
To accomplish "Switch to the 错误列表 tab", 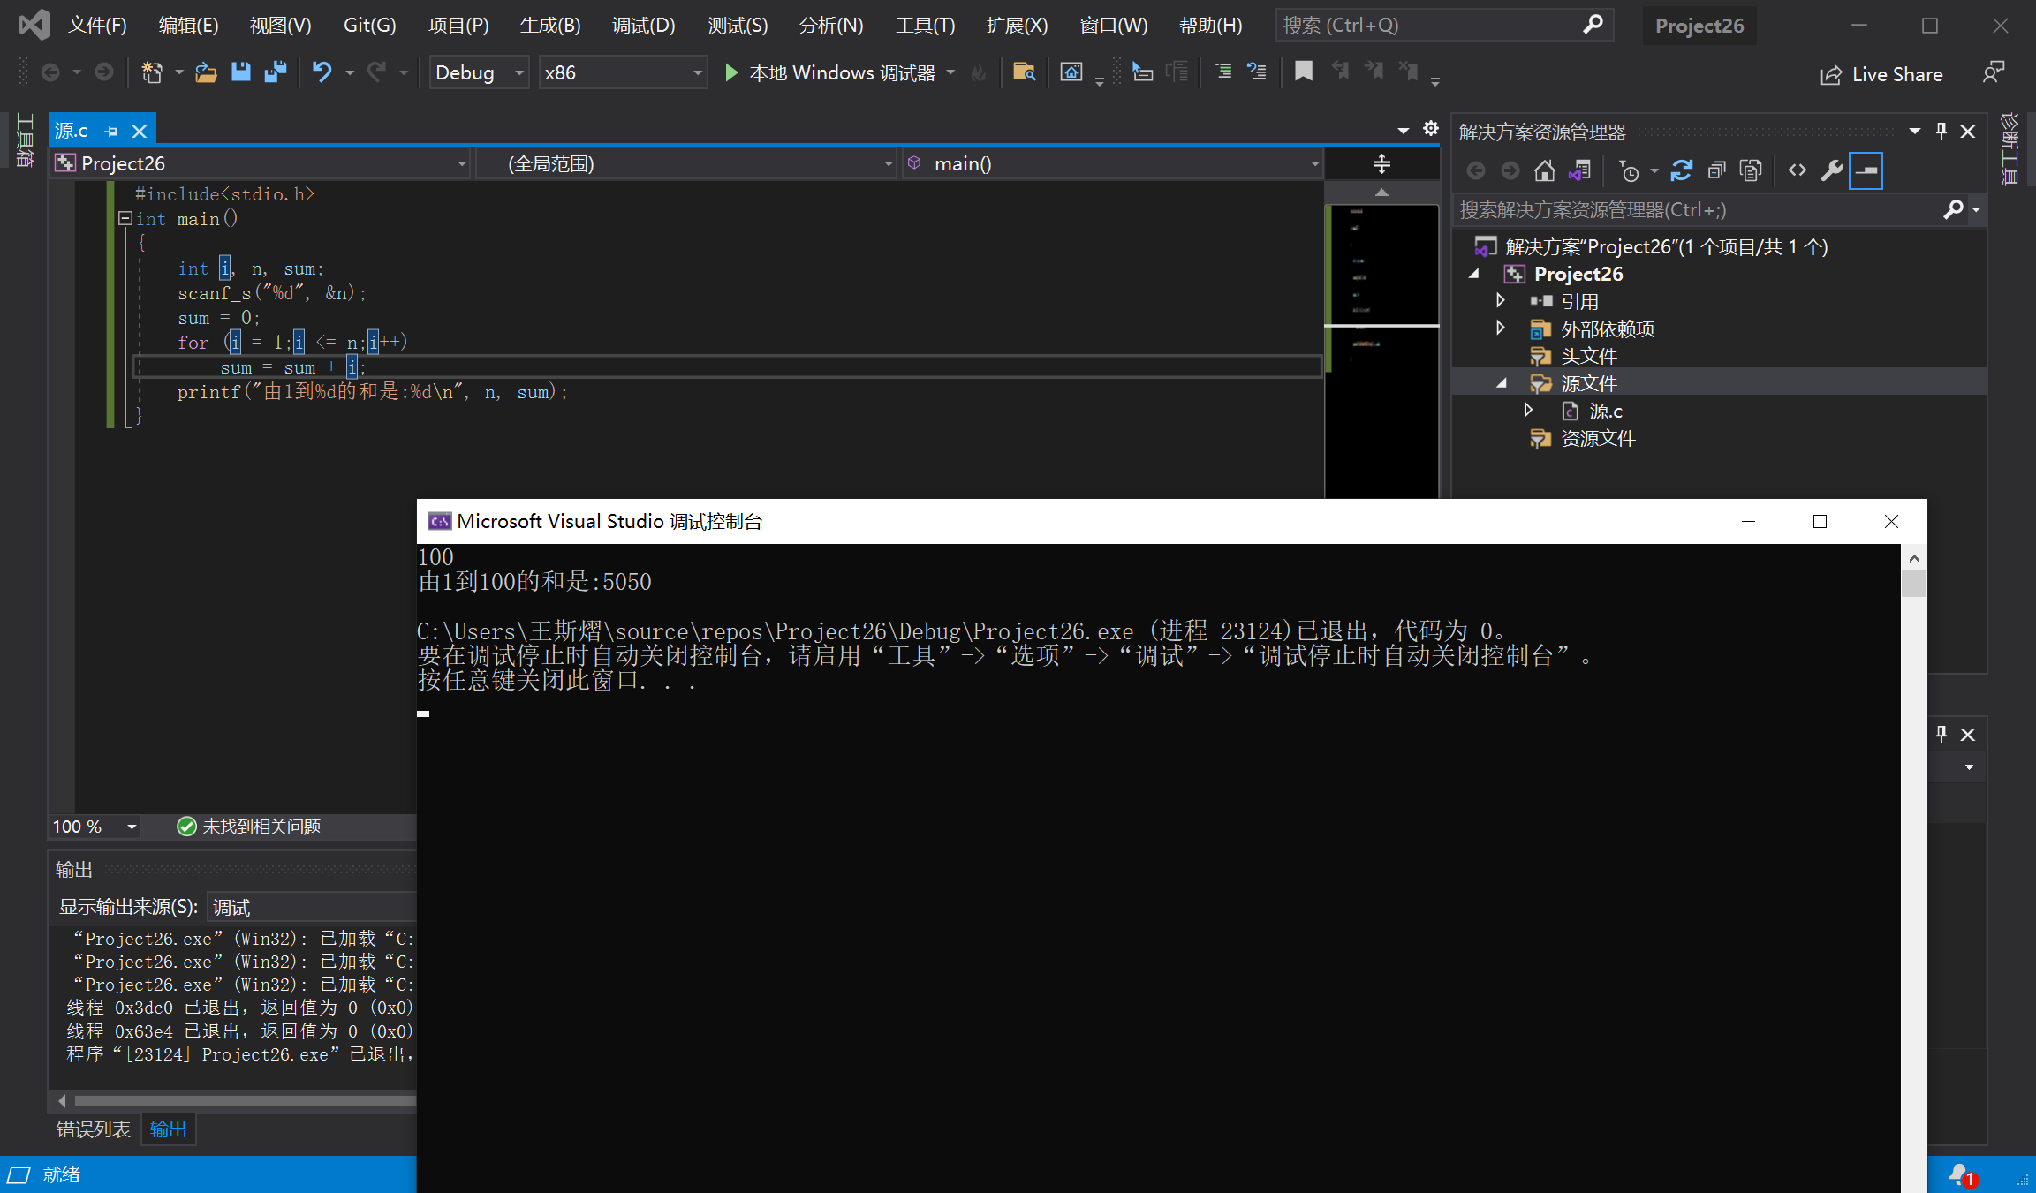I will click(93, 1129).
